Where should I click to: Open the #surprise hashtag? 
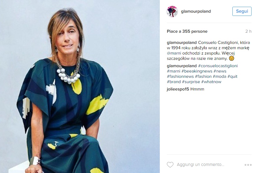pos(191,82)
